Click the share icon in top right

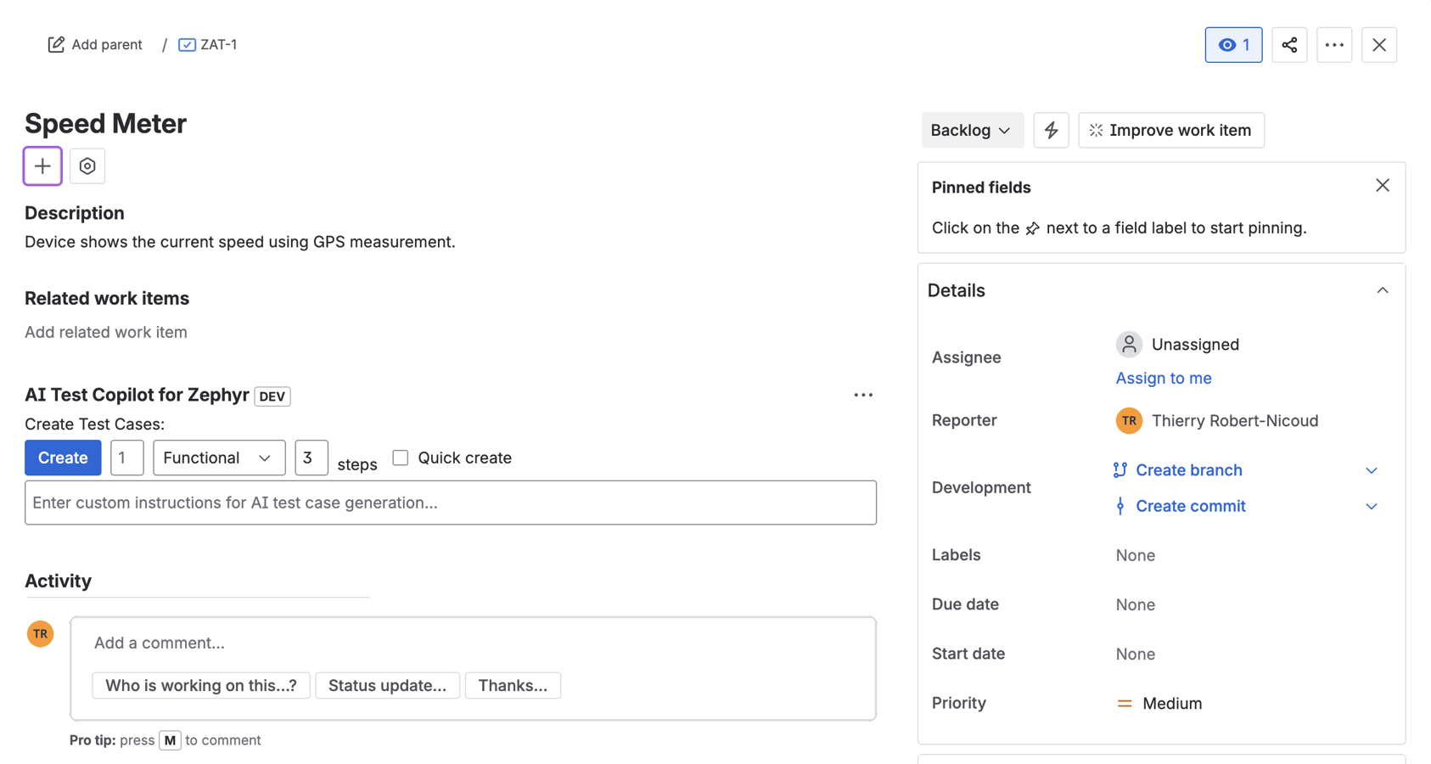pos(1289,44)
